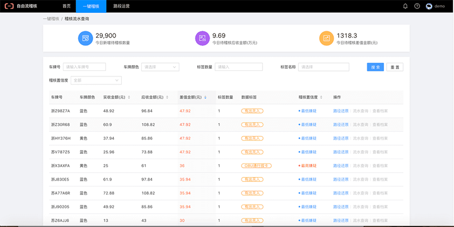Image resolution: width=454 pixels, height=227 pixels.
Task: Open the 标签名称 dropdown
Action: click(x=322, y=67)
